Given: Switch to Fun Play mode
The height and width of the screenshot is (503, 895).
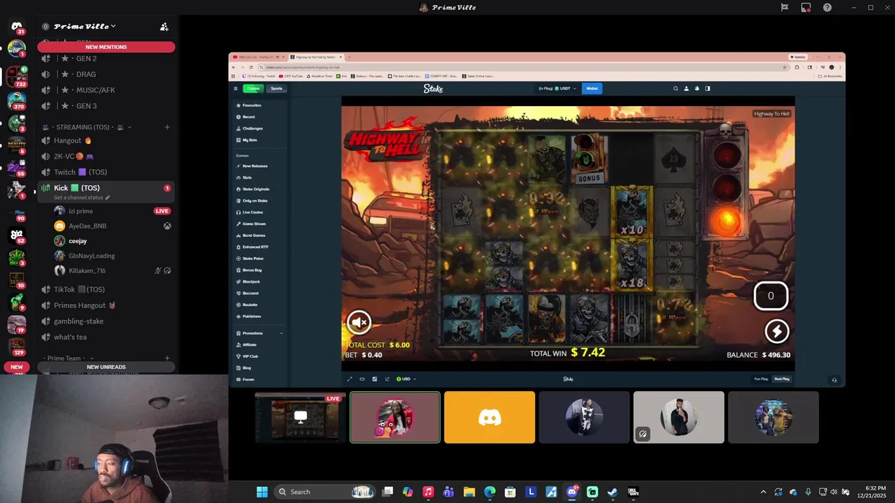Looking at the screenshot, I should (x=761, y=379).
